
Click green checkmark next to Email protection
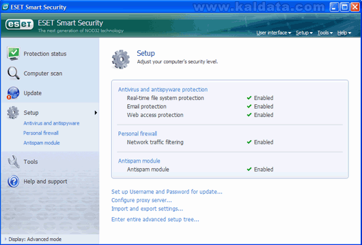click(249, 106)
